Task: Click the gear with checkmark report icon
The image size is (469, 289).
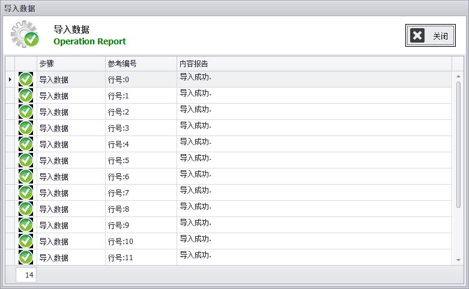Action: tap(25, 34)
